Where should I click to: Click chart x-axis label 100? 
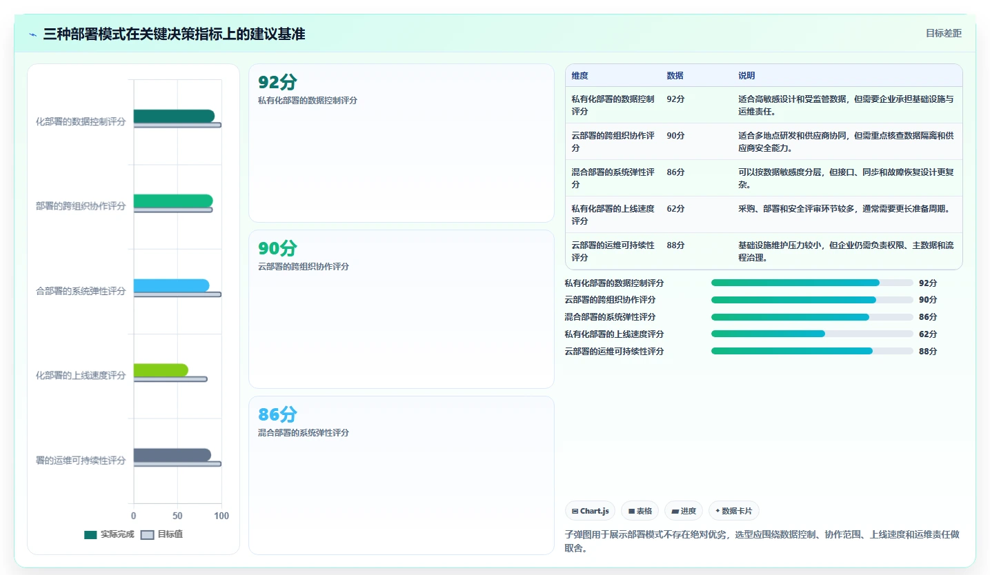pyautogui.click(x=221, y=516)
